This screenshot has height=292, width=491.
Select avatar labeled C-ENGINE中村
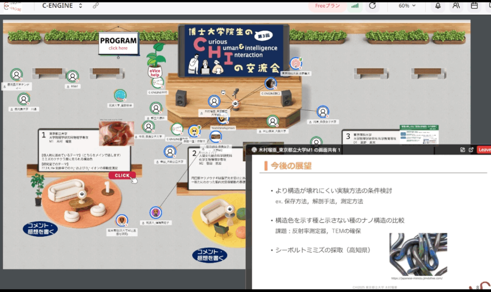(x=158, y=82)
